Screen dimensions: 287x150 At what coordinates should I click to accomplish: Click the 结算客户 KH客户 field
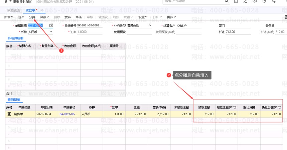tap(189, 26)
